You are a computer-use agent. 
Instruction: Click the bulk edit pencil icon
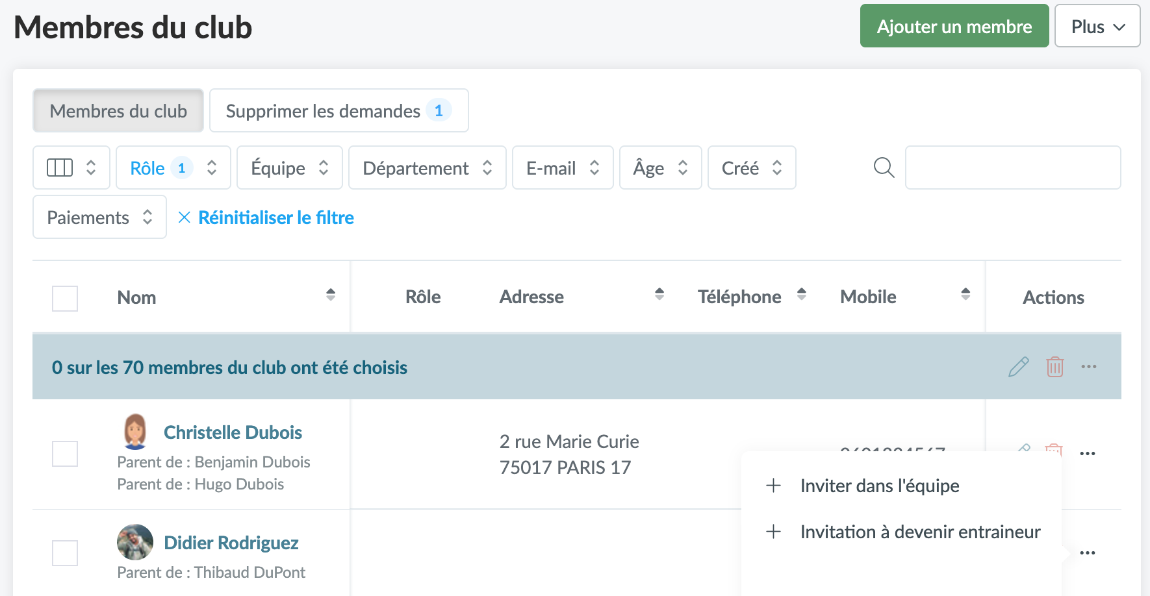click(1018, 367)
